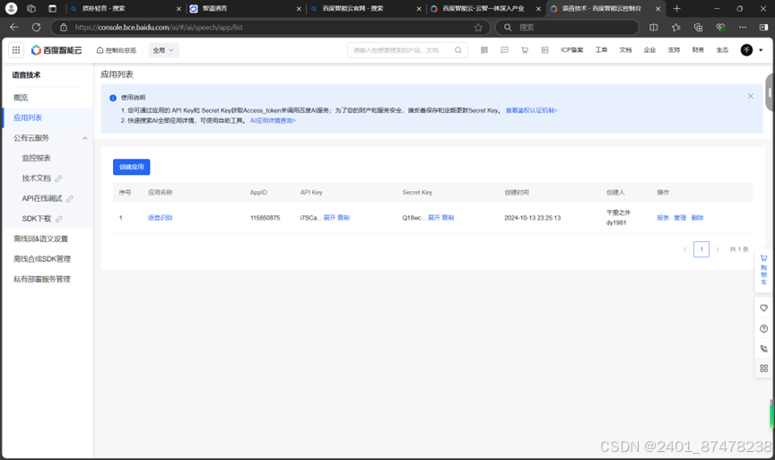Click 删除 for the 语音识别 app

click(697, 218)
